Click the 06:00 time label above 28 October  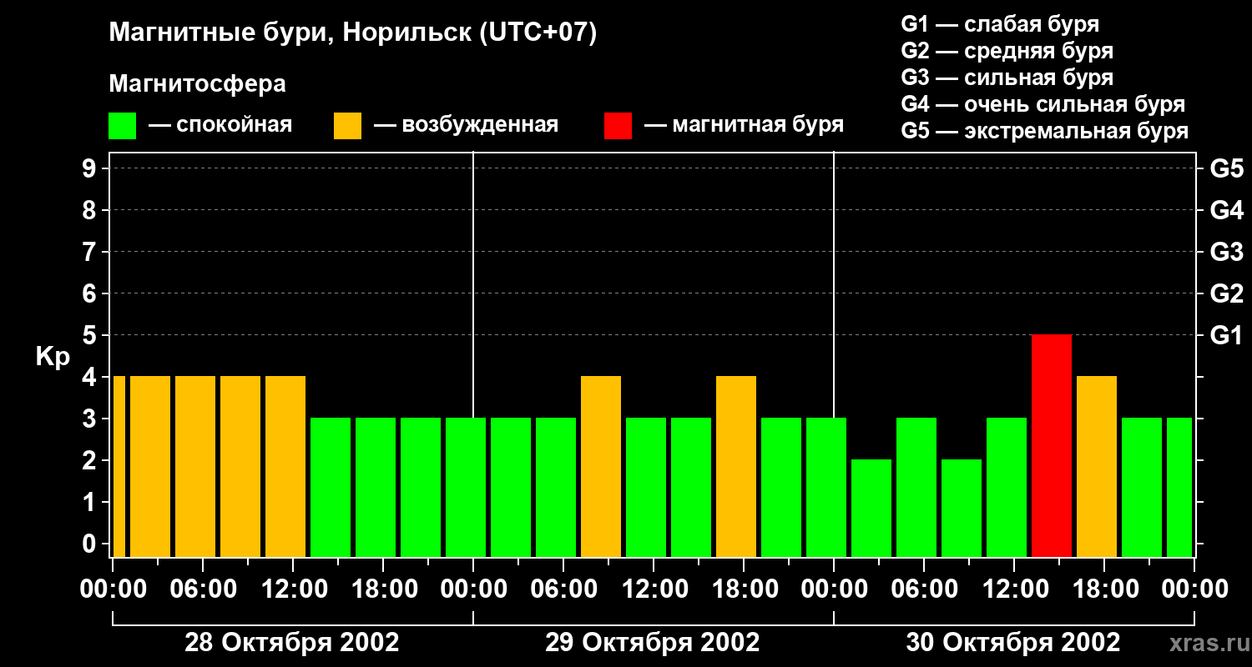coord(204,589)
